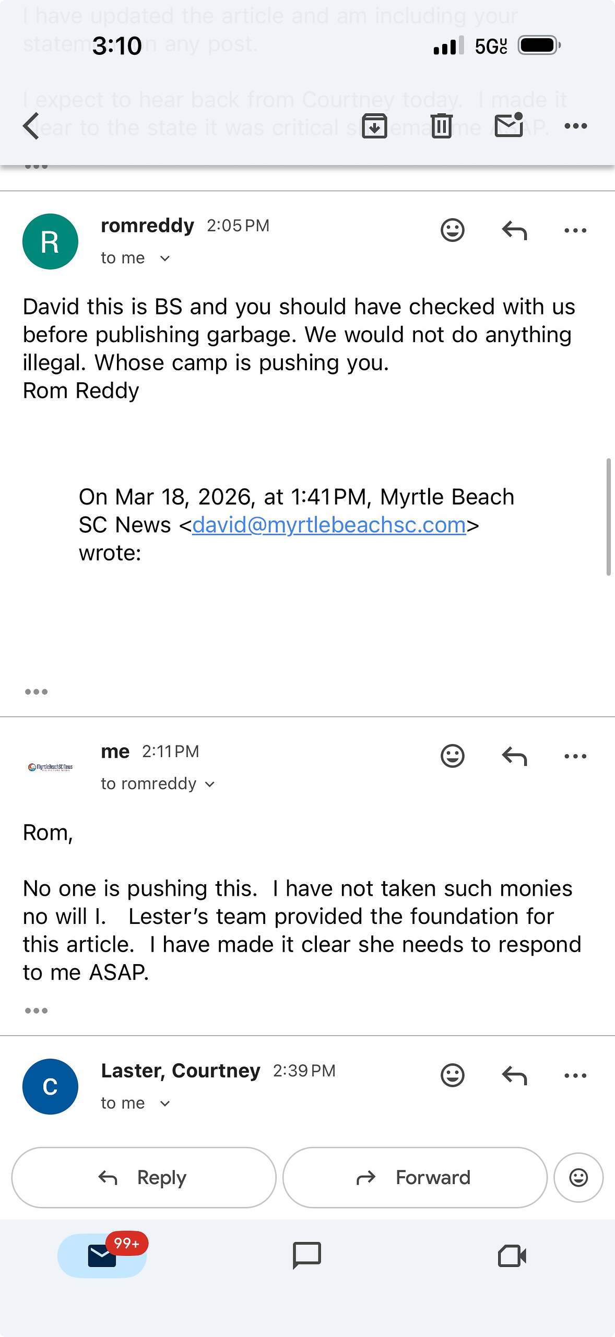
Task: Expand recipient details under Laster, Courtney
Action: (x=165, y=1104)
